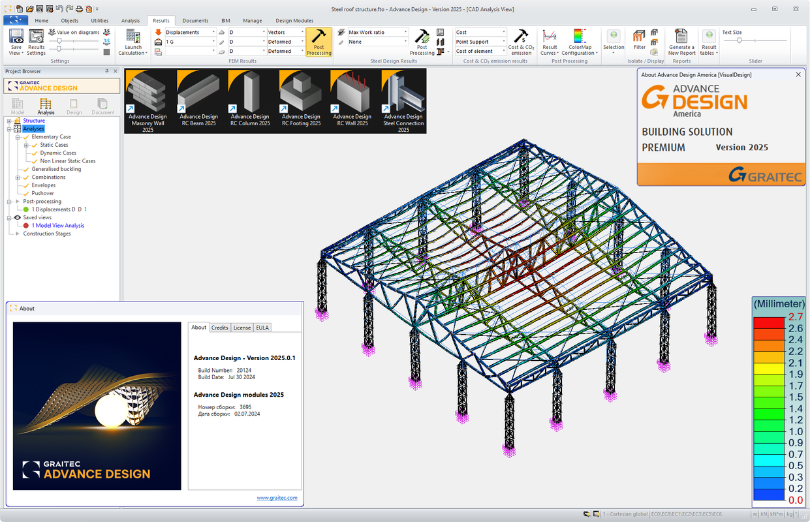Close the About Advance Design America panel
The height and width of the screenshot is (522, 810).
[798, 74]
